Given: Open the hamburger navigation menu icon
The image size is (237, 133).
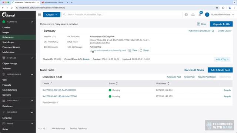Looking at the screenshot, I should point(40,14).
